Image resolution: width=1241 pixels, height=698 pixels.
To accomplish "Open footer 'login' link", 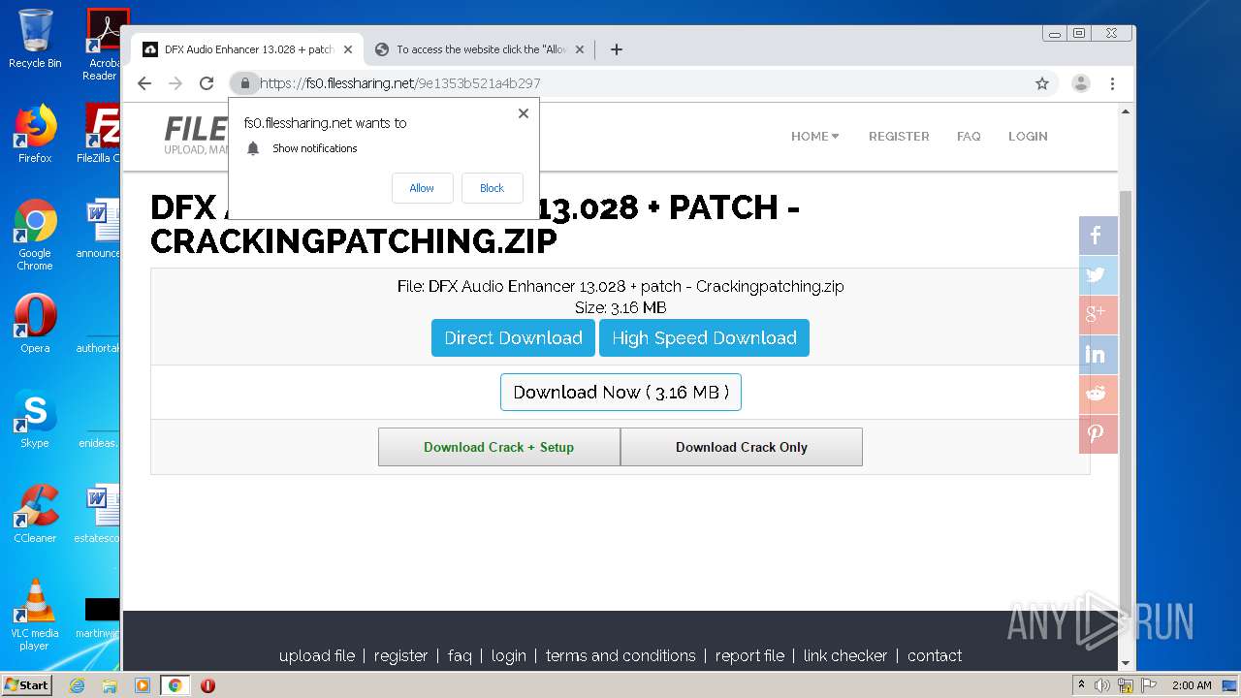I will click(508, 656).
